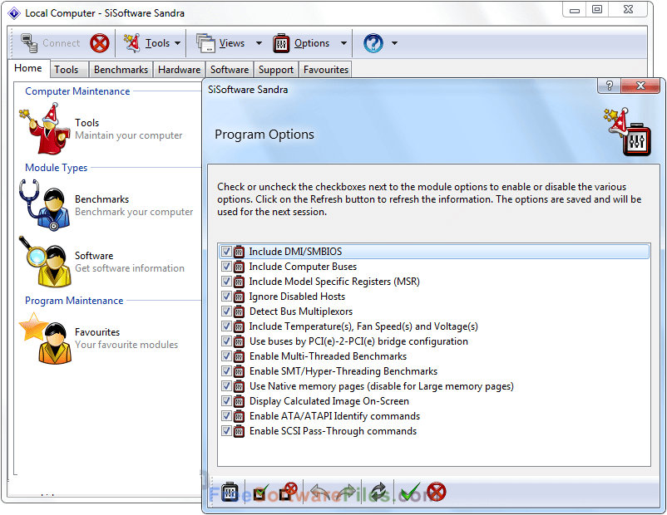Screen dimensions: 667x515
Task: Click the Uncheck All icon in bottom toolbar
Action: (x=289, y=492)
